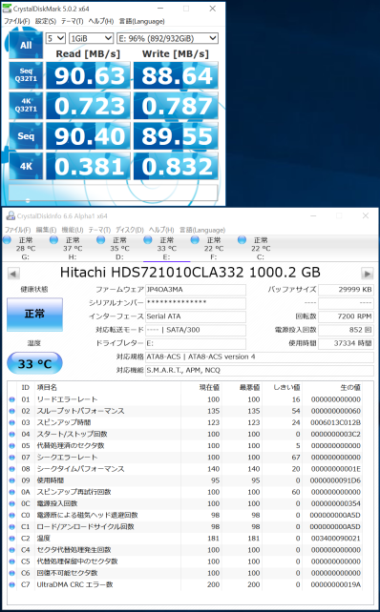Start the Seq benchmark test
Viewport: 380px width, 612px height.
point(26,136)
